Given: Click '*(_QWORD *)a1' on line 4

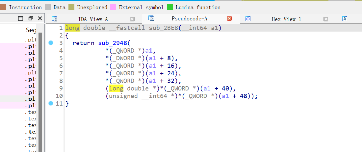Looking at the screenshot, I should [x=129, y=51].
